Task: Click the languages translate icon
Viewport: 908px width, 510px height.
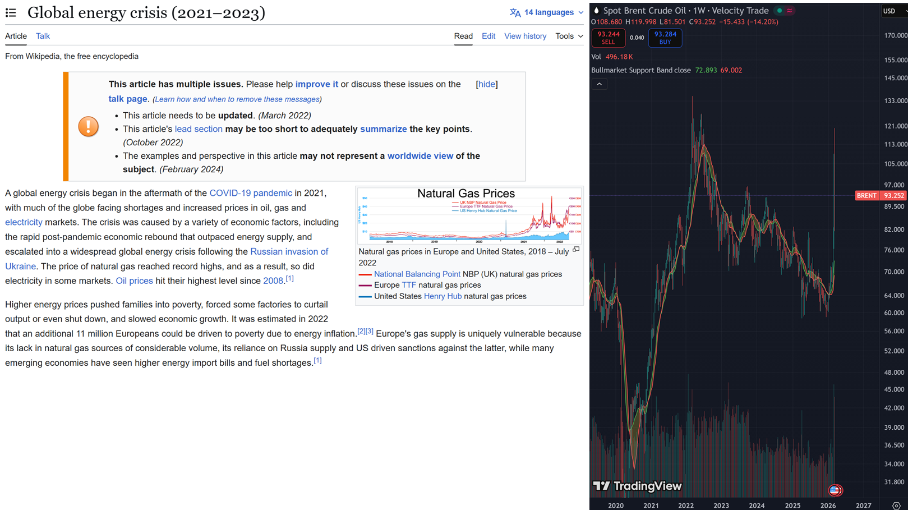Action: pyautogui.click(x=515, y=12)
